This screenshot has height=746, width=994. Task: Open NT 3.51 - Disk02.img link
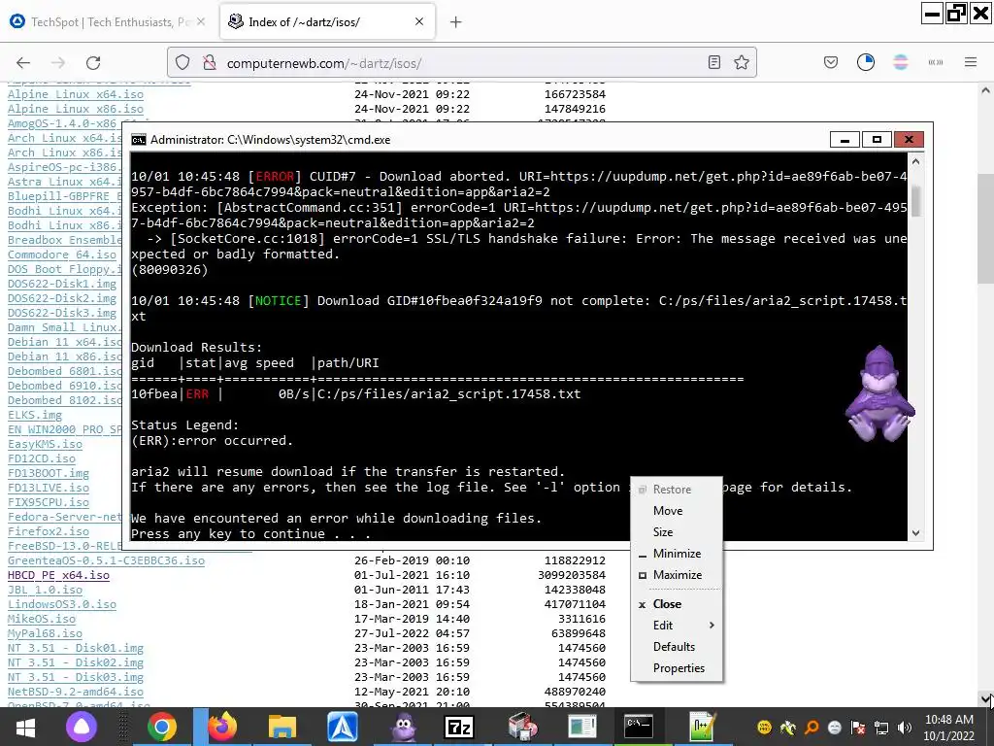tap(76, 662)
